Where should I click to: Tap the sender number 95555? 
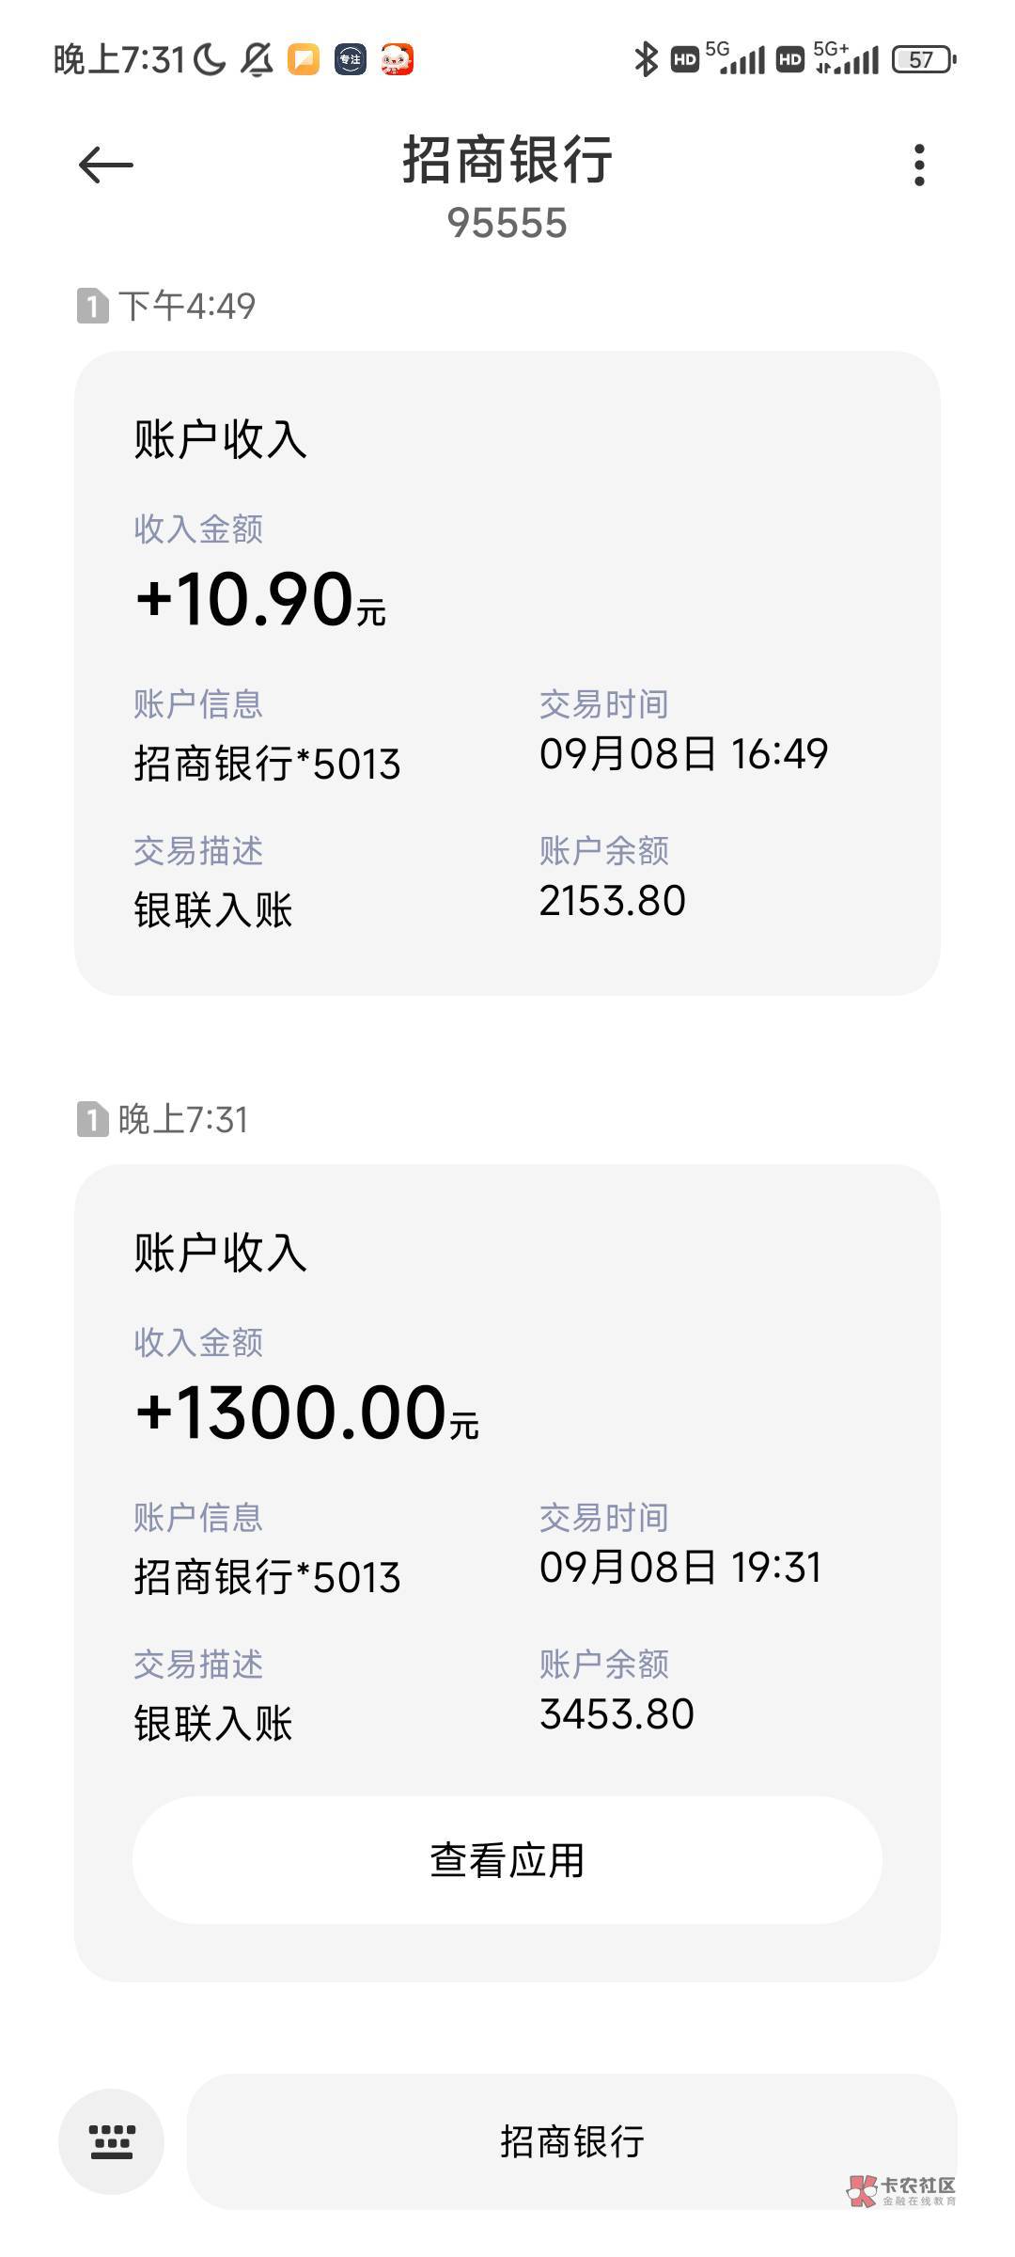pos(507,224)
